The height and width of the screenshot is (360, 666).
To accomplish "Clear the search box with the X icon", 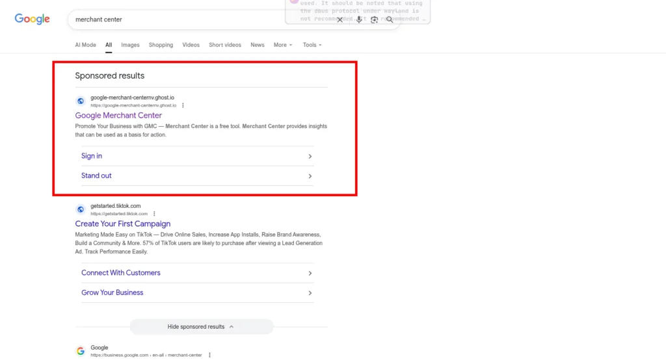I will [x=340, y=19].
